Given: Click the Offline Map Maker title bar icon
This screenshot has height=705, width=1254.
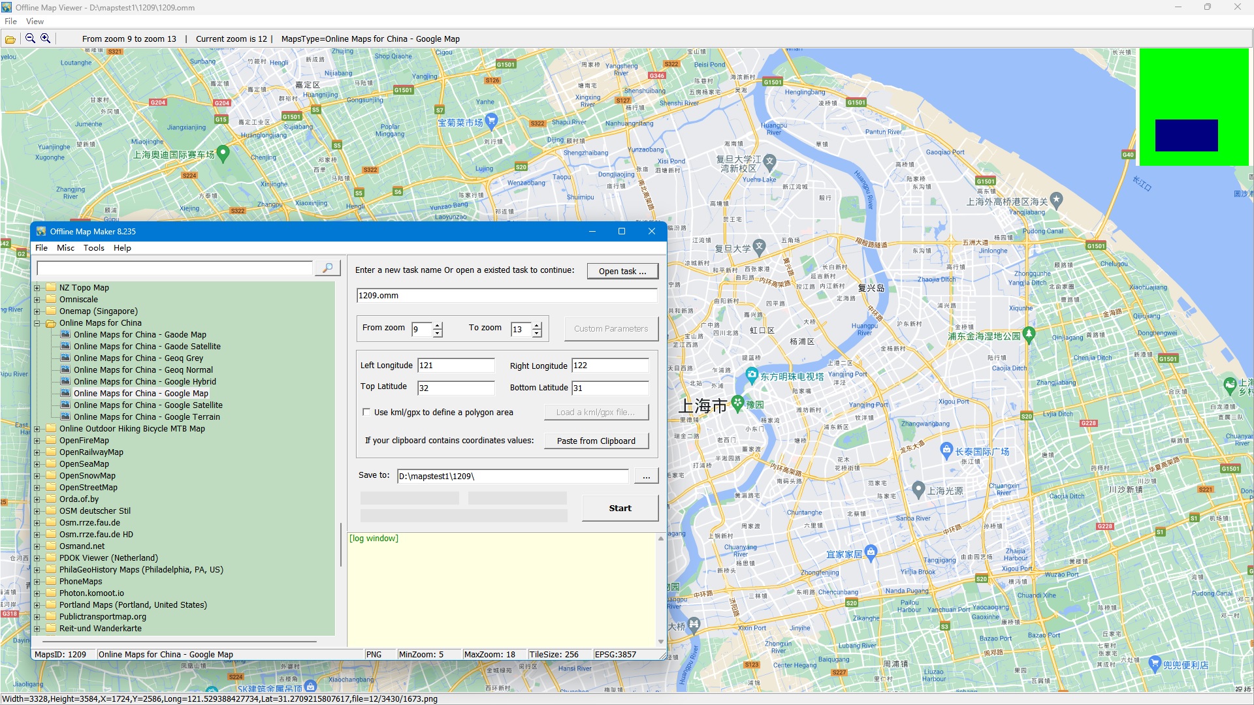Looking at the screenshot, I should point(41,231).
